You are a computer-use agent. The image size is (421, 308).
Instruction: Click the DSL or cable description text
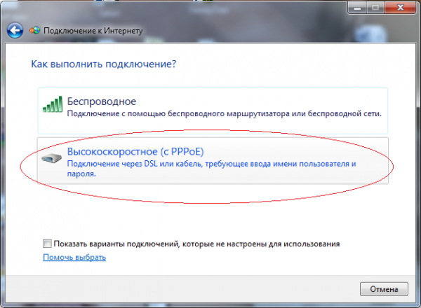(212, 169)
